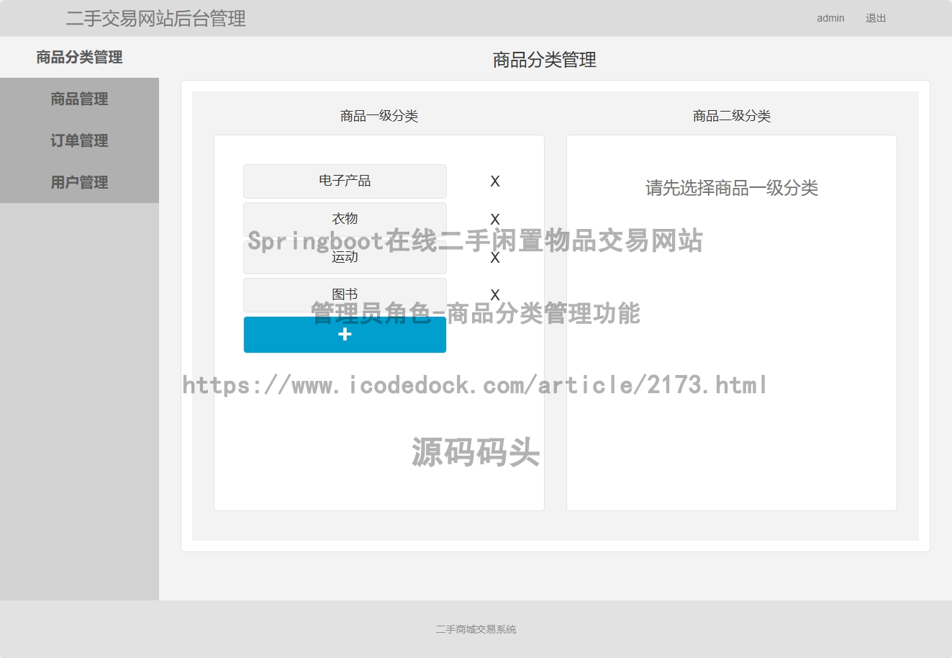This screenshot has height=658, width=952.
Task: Open 商品分类管理 in the sidebar
Action: [x=79, y=57]
